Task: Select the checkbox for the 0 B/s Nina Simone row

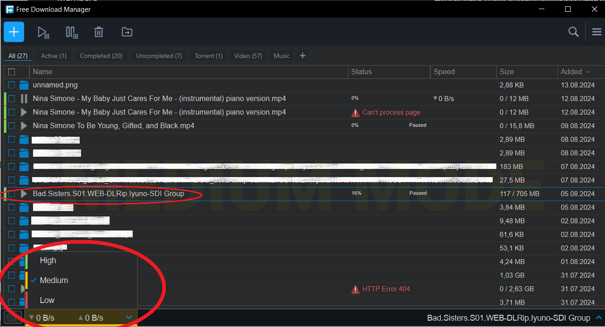Action: [12, 99]
